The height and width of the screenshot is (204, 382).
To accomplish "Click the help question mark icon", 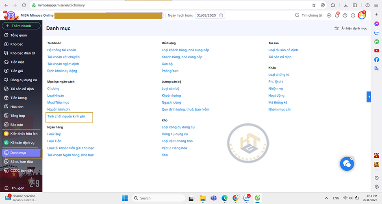I will click(345, 15).
